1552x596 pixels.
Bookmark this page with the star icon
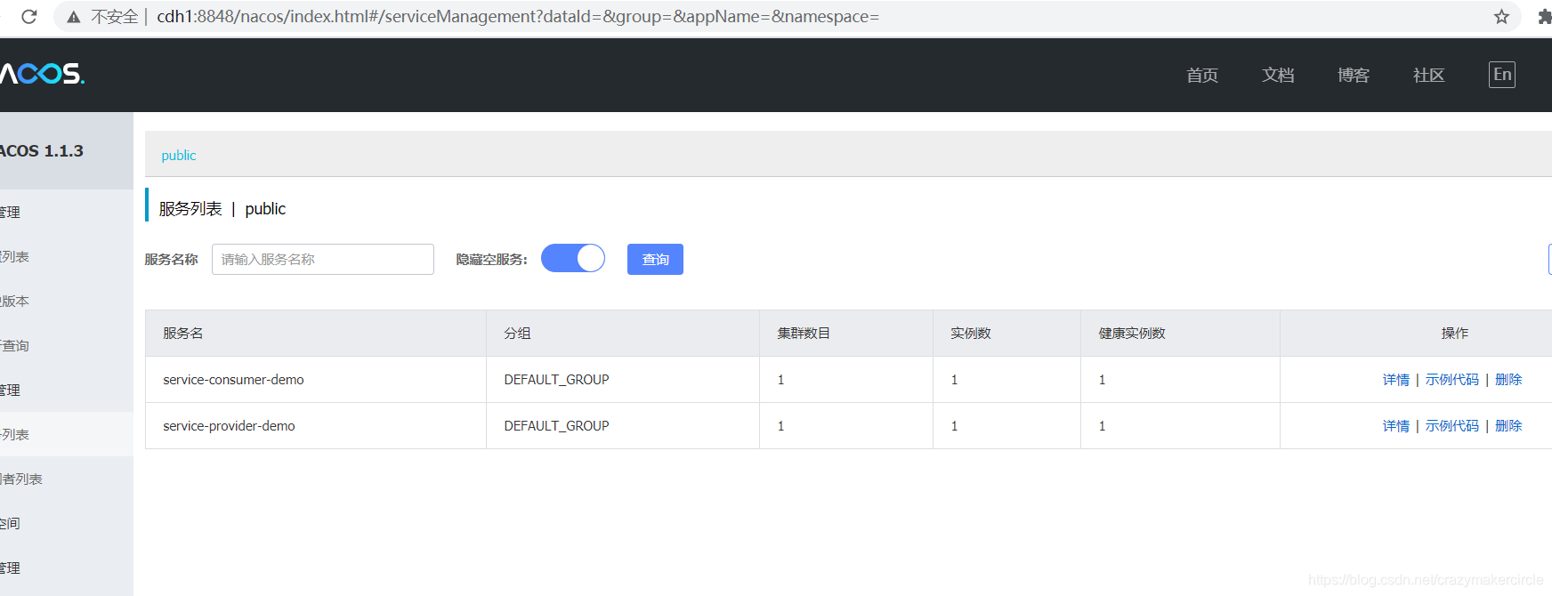click(x=1501, y=17)
